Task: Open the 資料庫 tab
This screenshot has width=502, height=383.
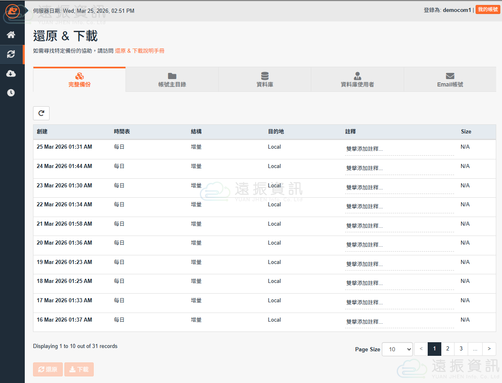Action: (265, 80)
